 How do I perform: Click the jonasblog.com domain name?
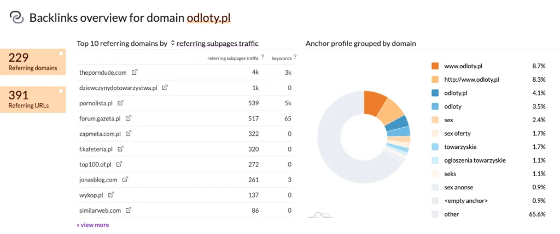point(98,179)
